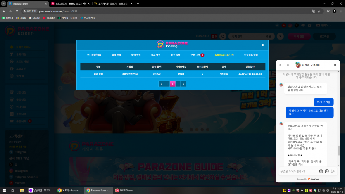345x194 pixels.
Task: Open the emoji picker in the chat
Action: pos(321,171)
